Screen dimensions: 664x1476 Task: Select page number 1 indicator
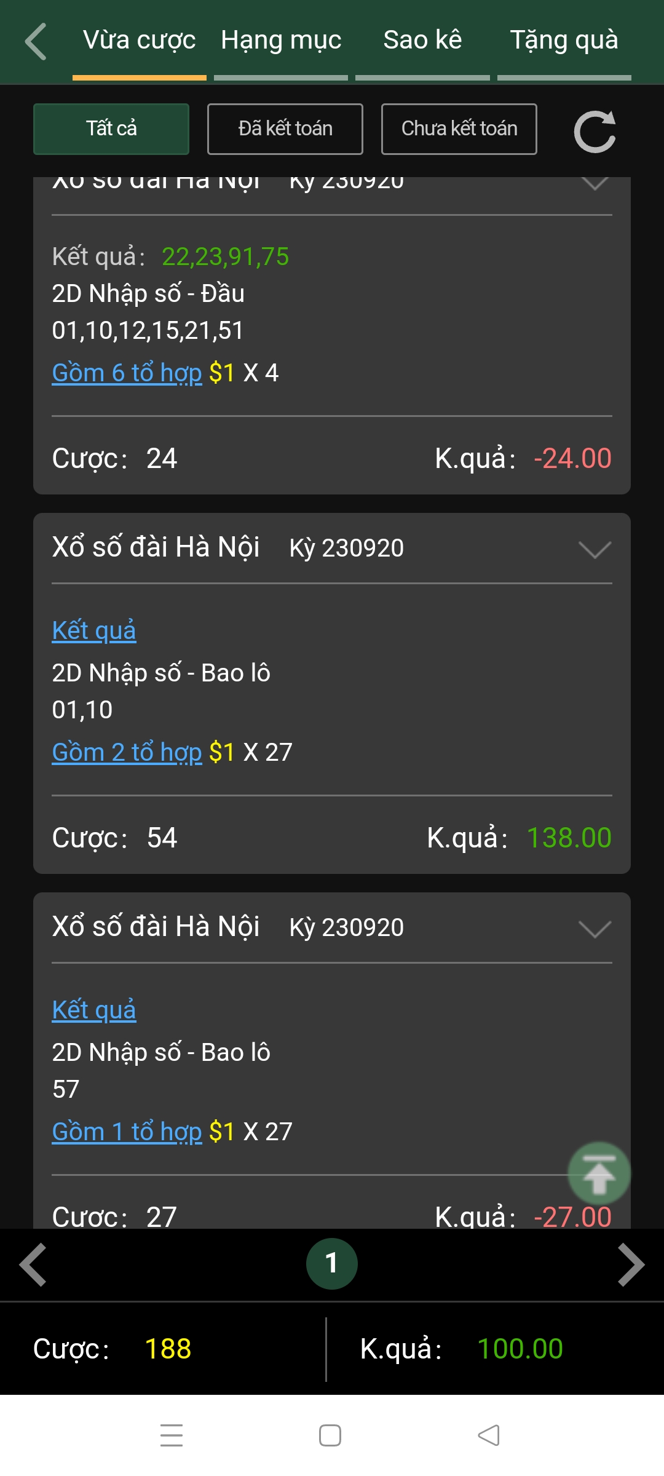point(332,1264)
